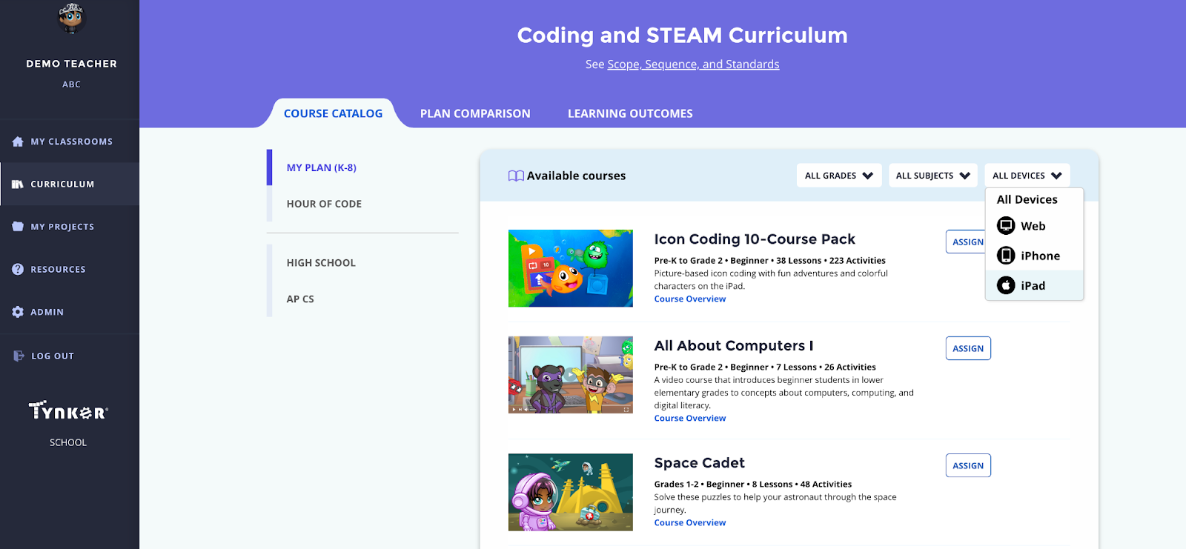The image size is (1186, 549).
Task: Go to My Classrooms in sidebar
Action: coord(70,142)
